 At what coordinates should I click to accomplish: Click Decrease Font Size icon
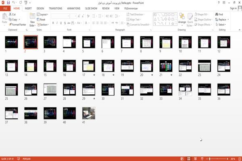[83, 16]
